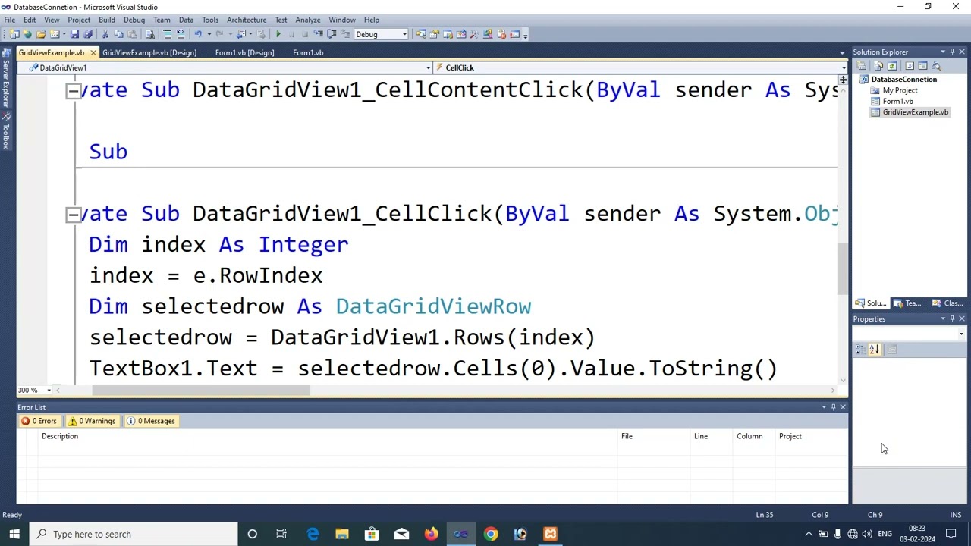The image size is (971, 546).
Task: Open the Error List window options dropdown
Action: tap(824, 407)
